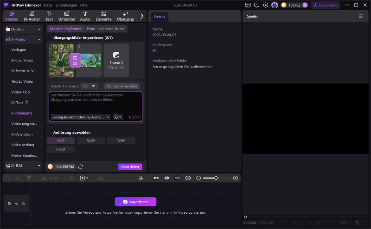The width and height of the screenshot is (371, 229).
Task: Open the Medien tab in top toolbar
Action: pos(12,16)
